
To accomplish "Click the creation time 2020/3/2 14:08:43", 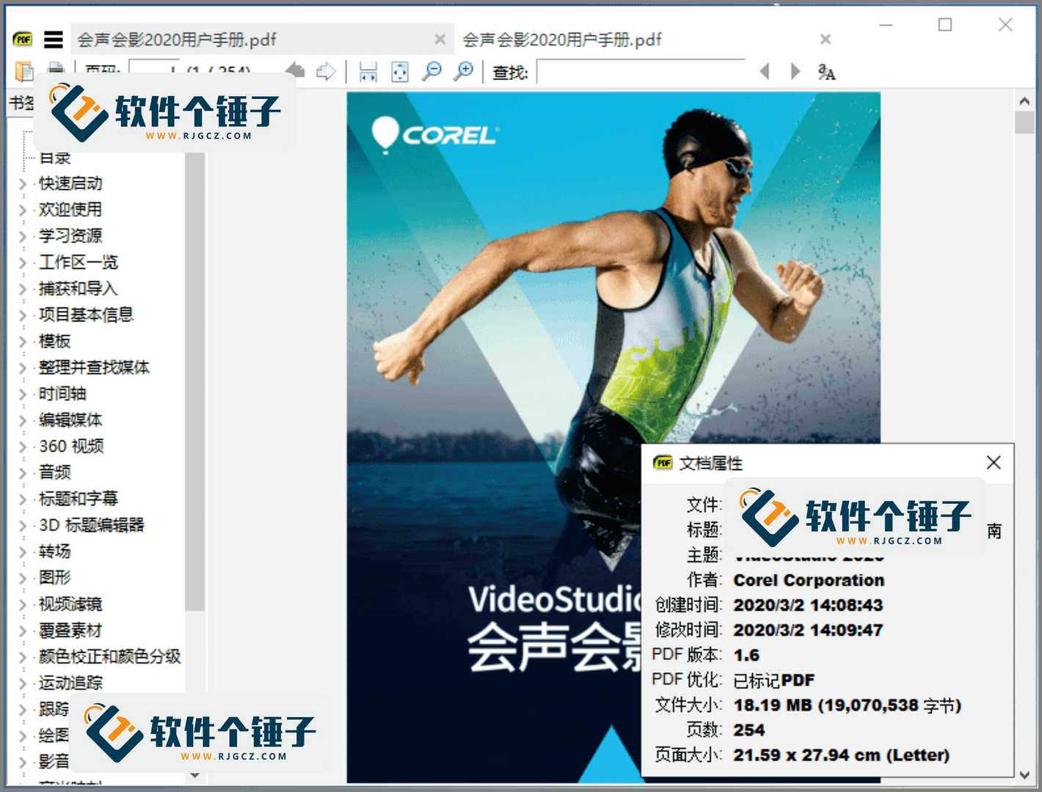I will (808, 605).
